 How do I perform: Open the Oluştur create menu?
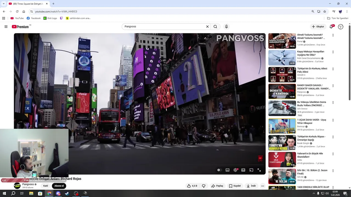(318, 27)
